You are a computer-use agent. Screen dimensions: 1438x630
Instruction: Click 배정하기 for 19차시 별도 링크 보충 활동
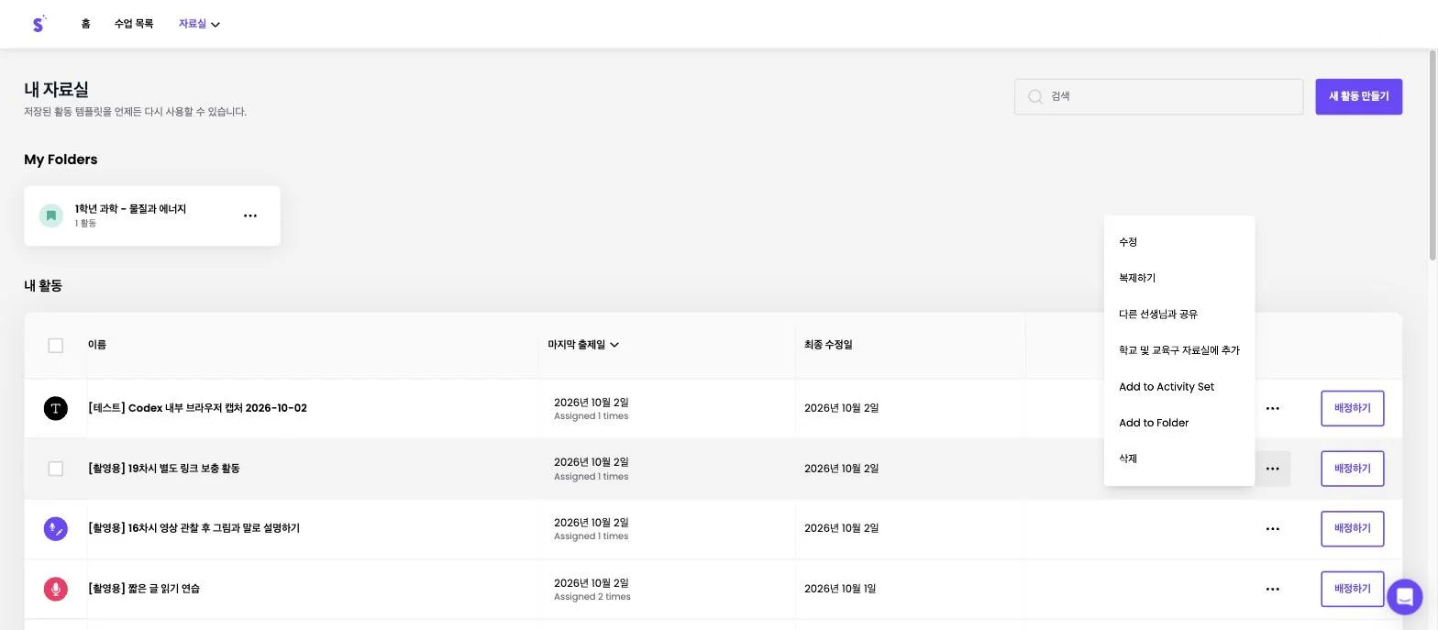click(1352, 469)
